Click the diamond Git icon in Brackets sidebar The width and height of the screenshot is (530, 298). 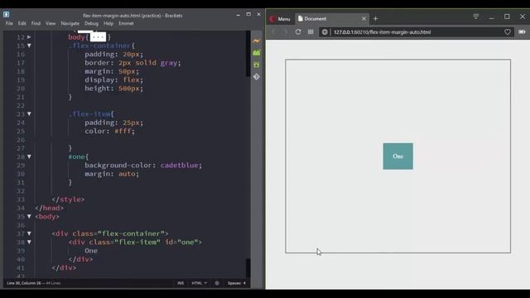257,77
